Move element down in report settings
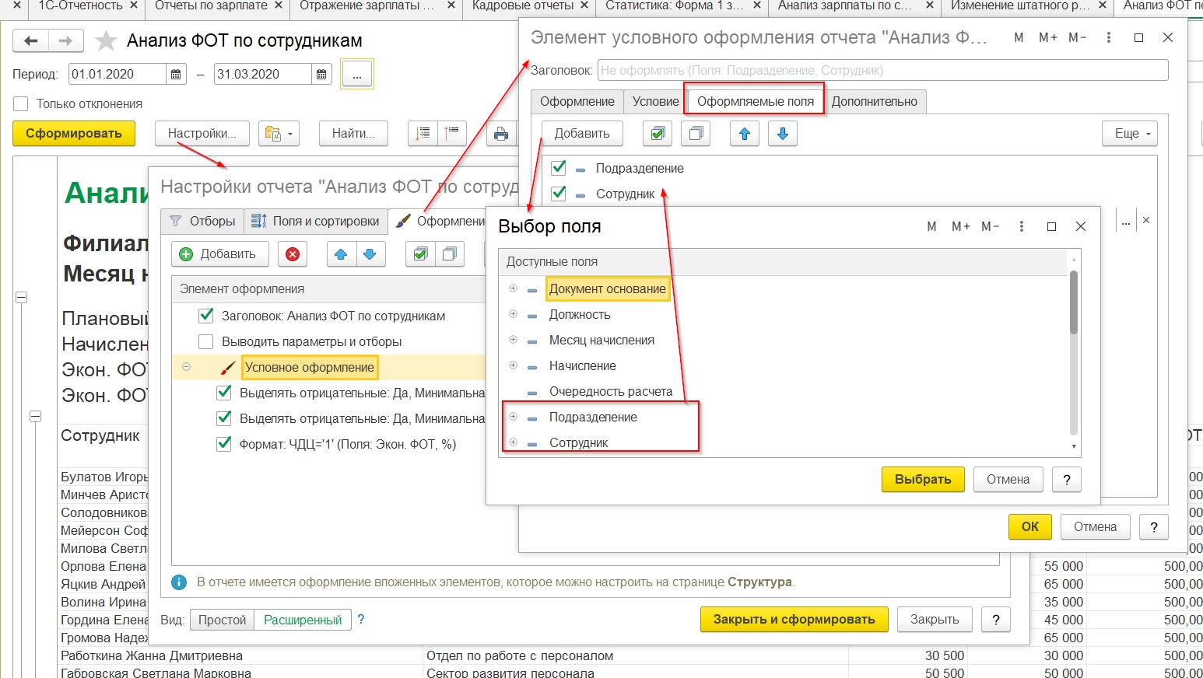This screenshot has height=678, width=1203. pyautogui.click(x=370, y=254)
